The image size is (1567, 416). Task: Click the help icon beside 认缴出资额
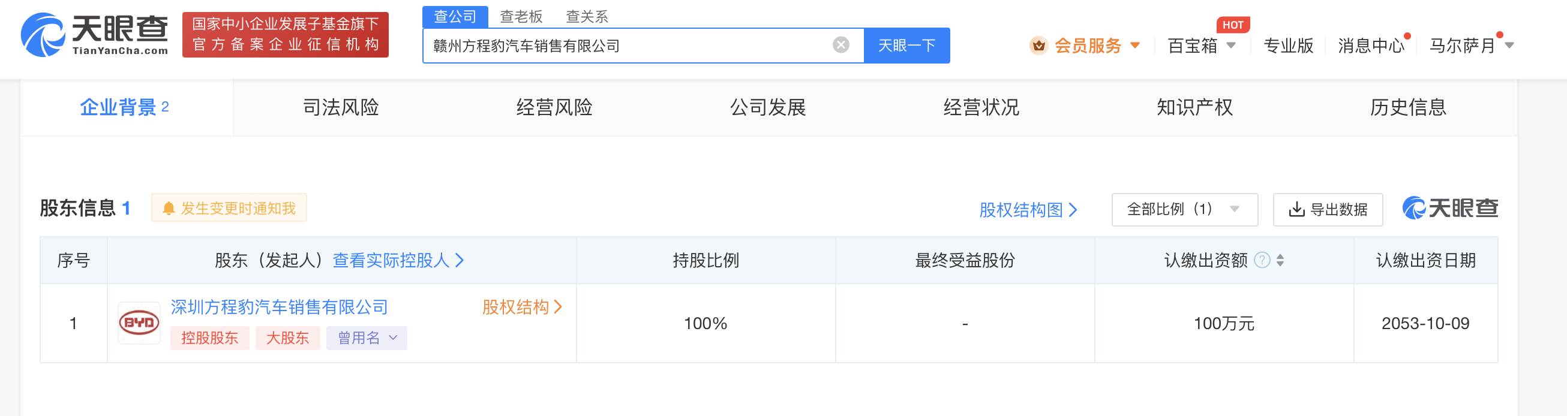coord(1262,260)
